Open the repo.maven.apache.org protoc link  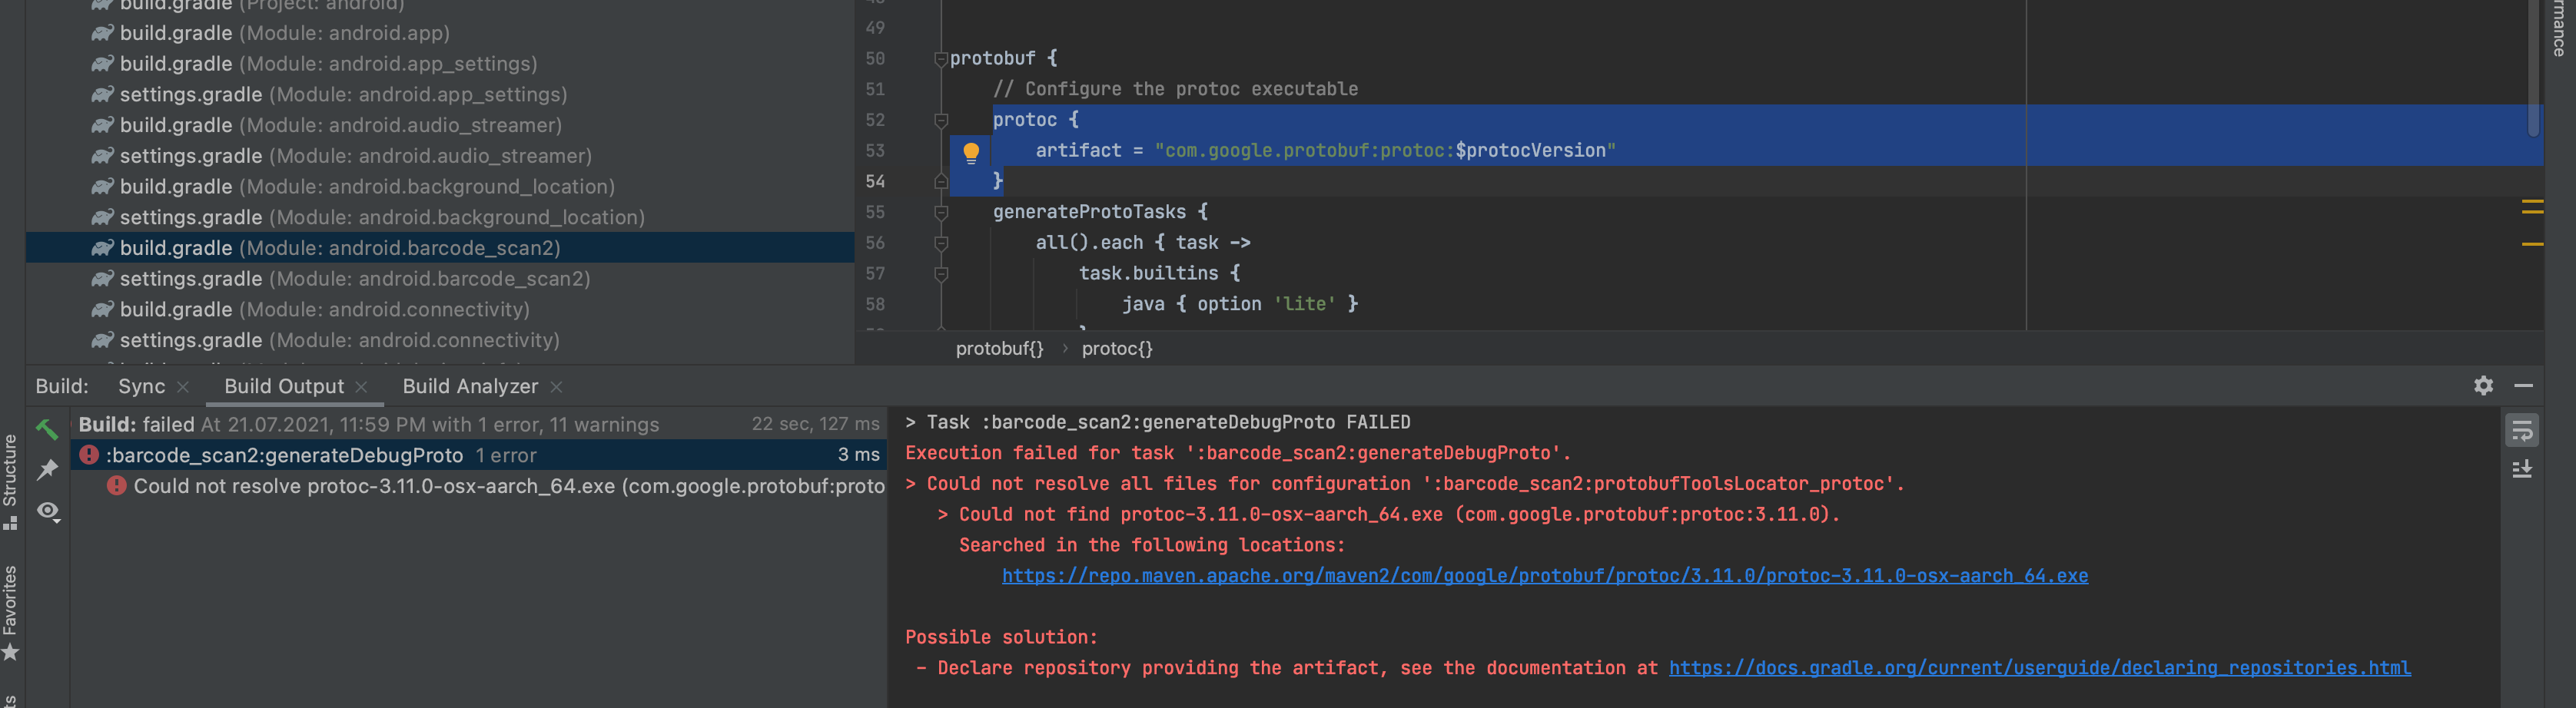coord(1545,576)
